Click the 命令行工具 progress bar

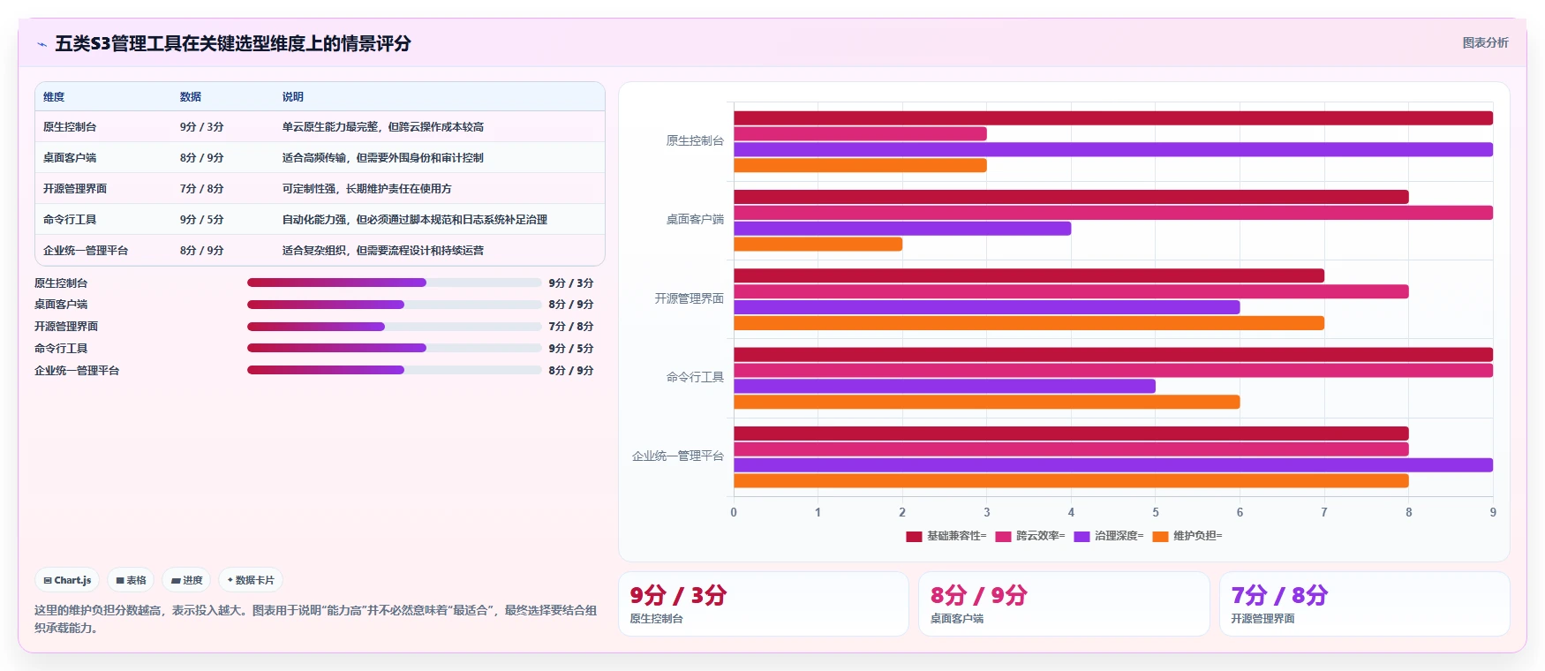point(394,348)
